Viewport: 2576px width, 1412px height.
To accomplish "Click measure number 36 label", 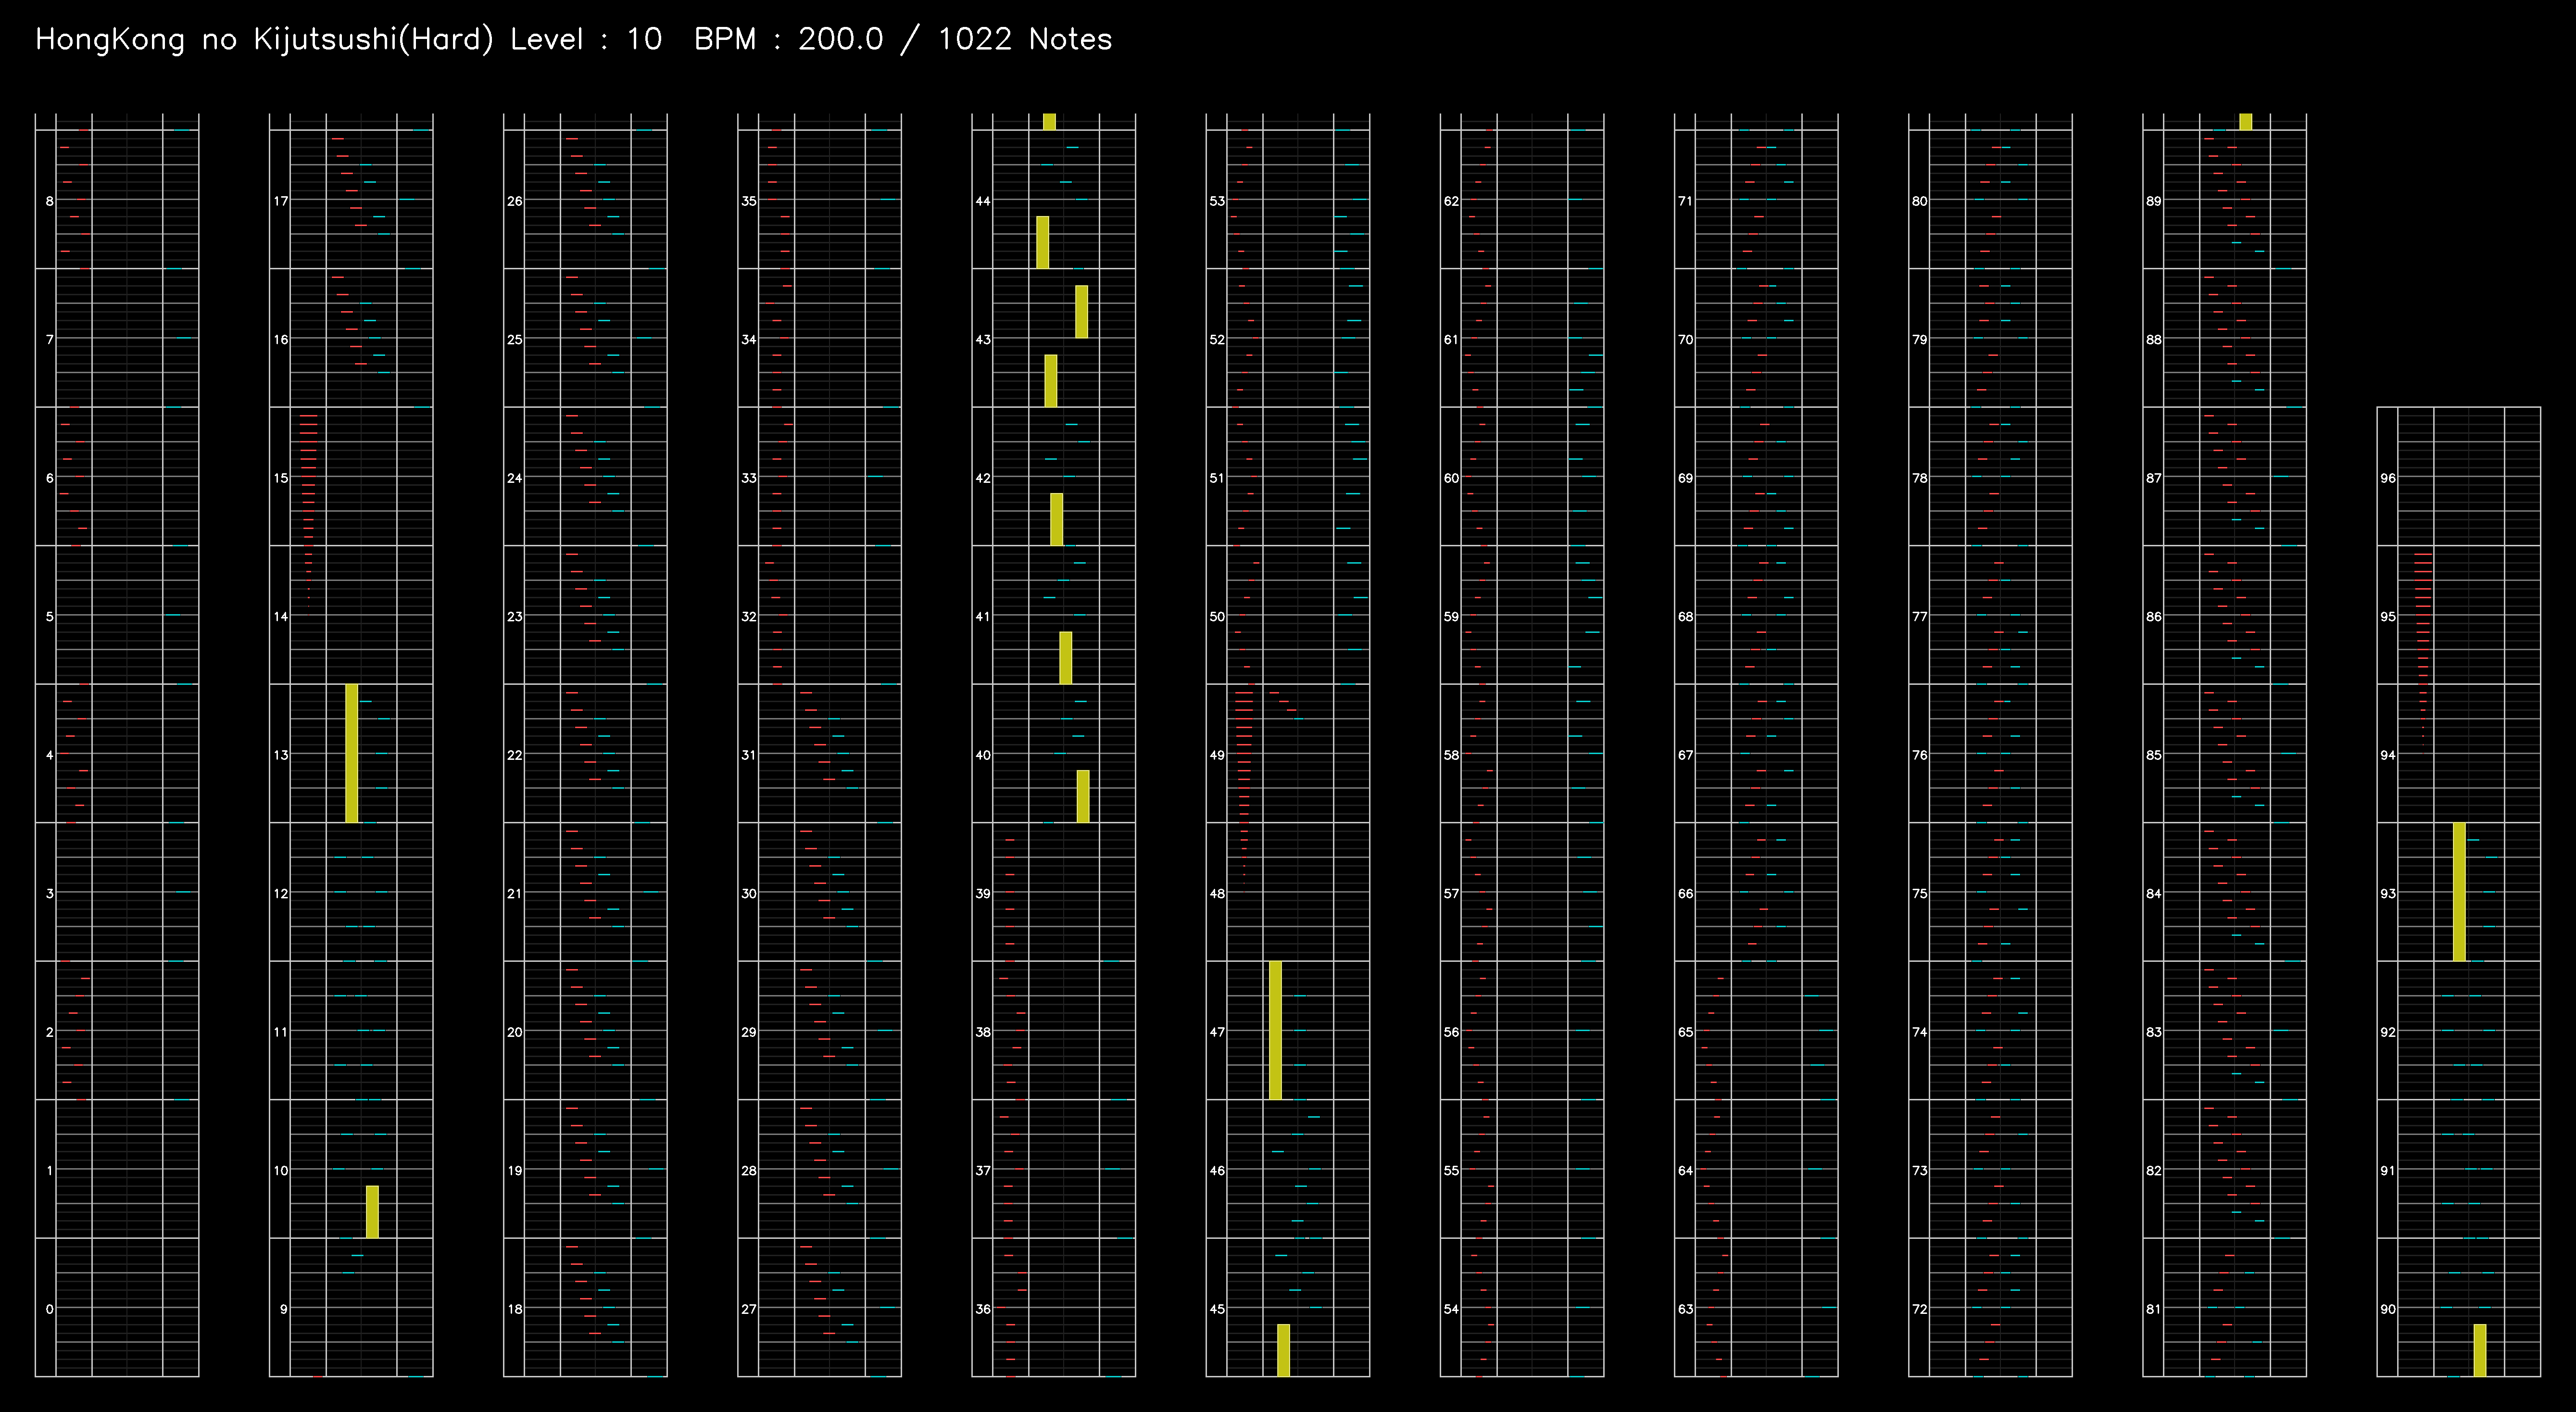I will (983, 1309).
